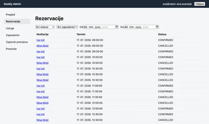The height and width of the screenshot is (124, 209).
Task: Open Iva Ivić booking at 09:30:00
Action: (40, 52)
